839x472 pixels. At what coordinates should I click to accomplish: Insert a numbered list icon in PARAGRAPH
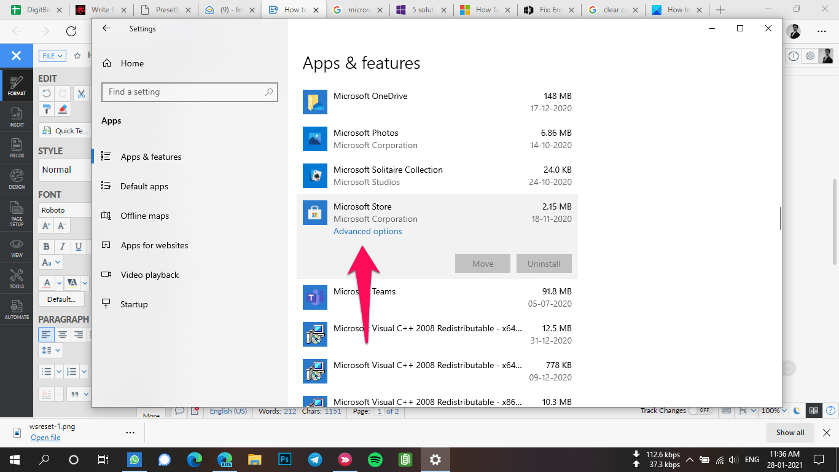(x=72, y=372)
